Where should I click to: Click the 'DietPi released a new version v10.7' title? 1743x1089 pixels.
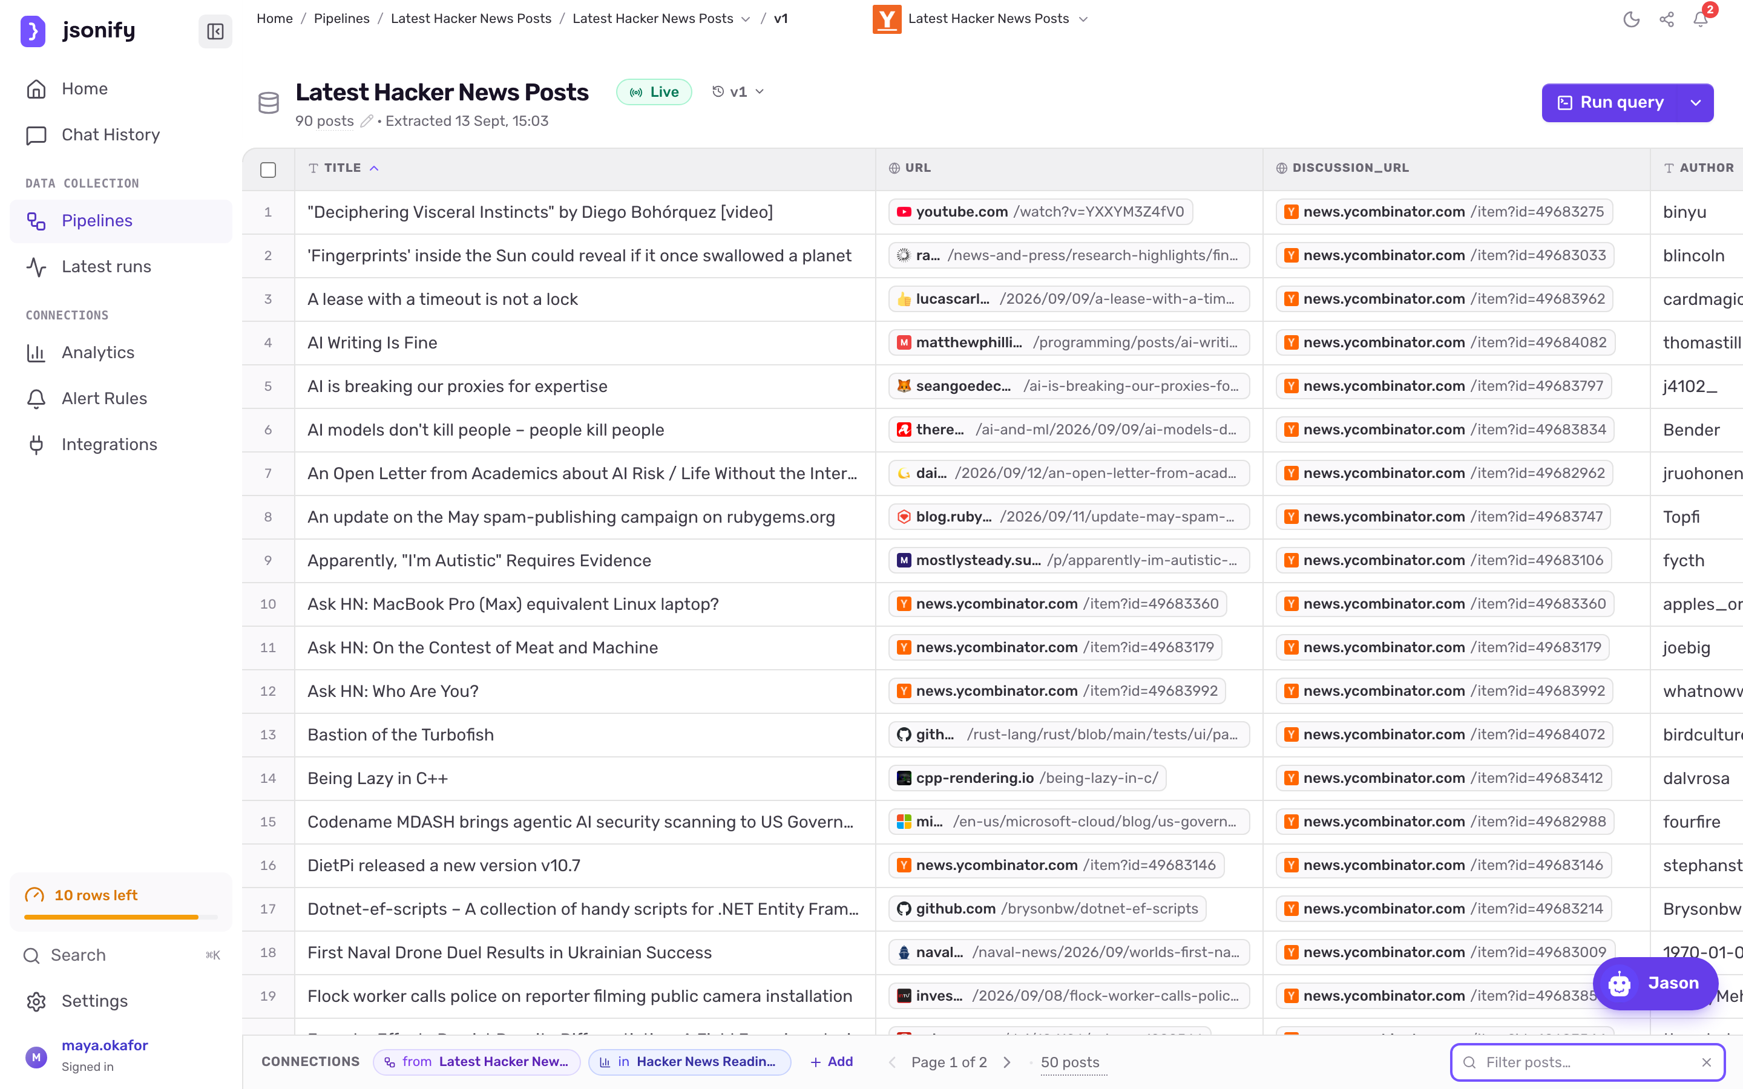tap(444, 866)
